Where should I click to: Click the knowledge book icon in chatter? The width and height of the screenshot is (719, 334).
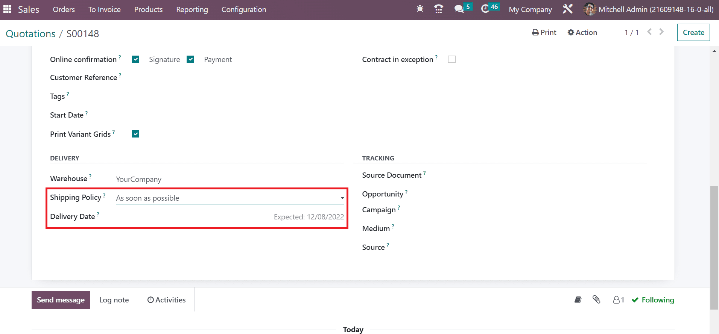tap(578, 299)
